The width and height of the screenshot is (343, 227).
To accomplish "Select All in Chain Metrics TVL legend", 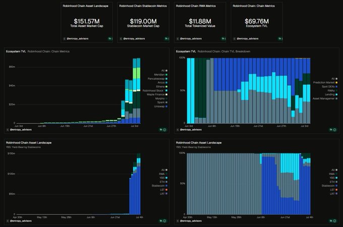I will coord(164,71).
